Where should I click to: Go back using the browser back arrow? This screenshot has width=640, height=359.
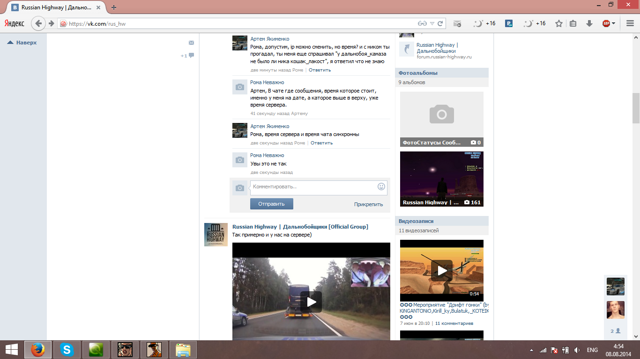(x=38, y=23)
